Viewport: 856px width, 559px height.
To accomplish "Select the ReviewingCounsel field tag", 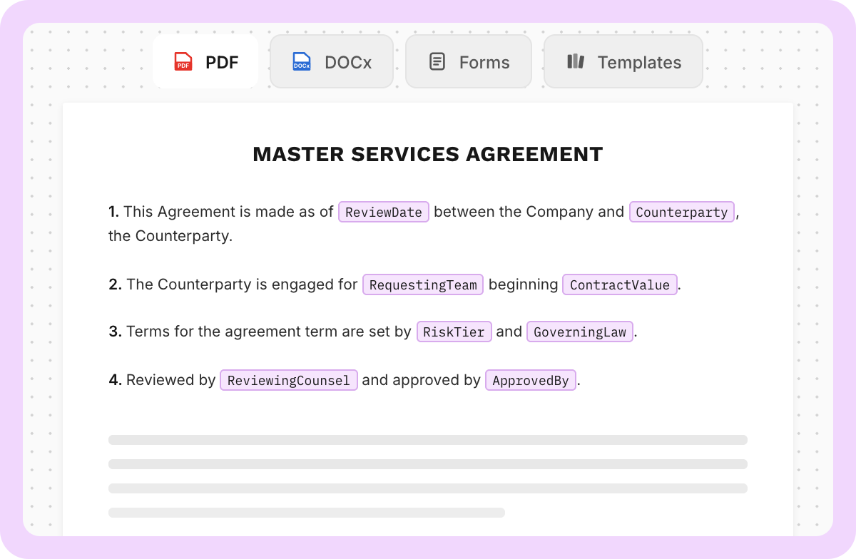I will point(289,381).
